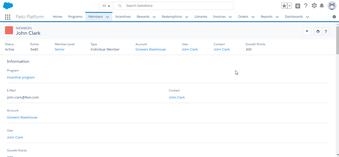Open the Orders tab
Screen dimensions: 339x157
243,17
